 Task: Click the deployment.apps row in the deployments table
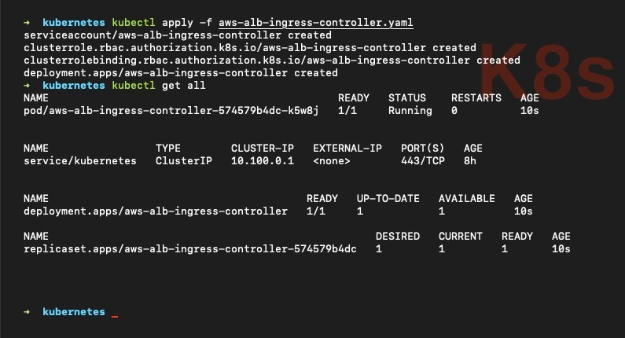coord(156,211)
